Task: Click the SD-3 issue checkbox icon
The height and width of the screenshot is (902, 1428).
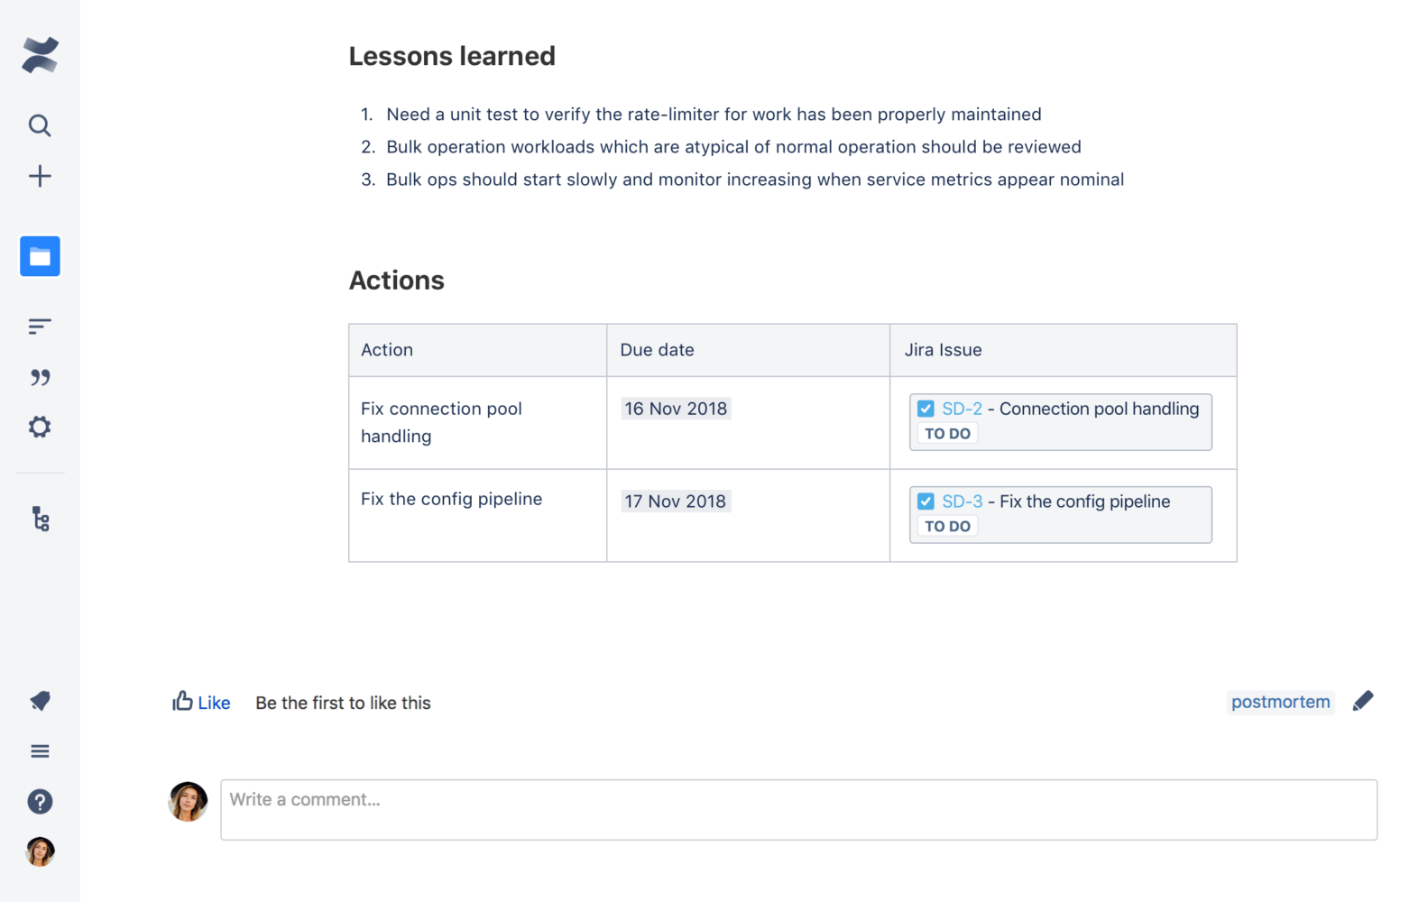Action: pos(926,502)
